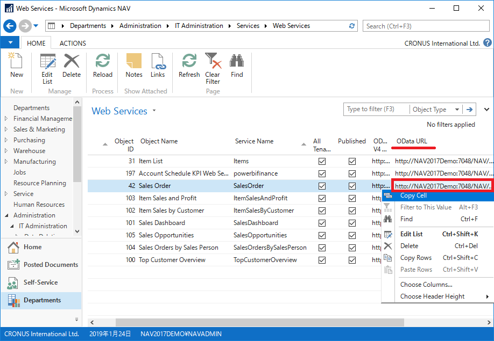Viewport: 494px width, 341px height.
Task: Click IT Administration in breadcrumb path
Action: 199,26
